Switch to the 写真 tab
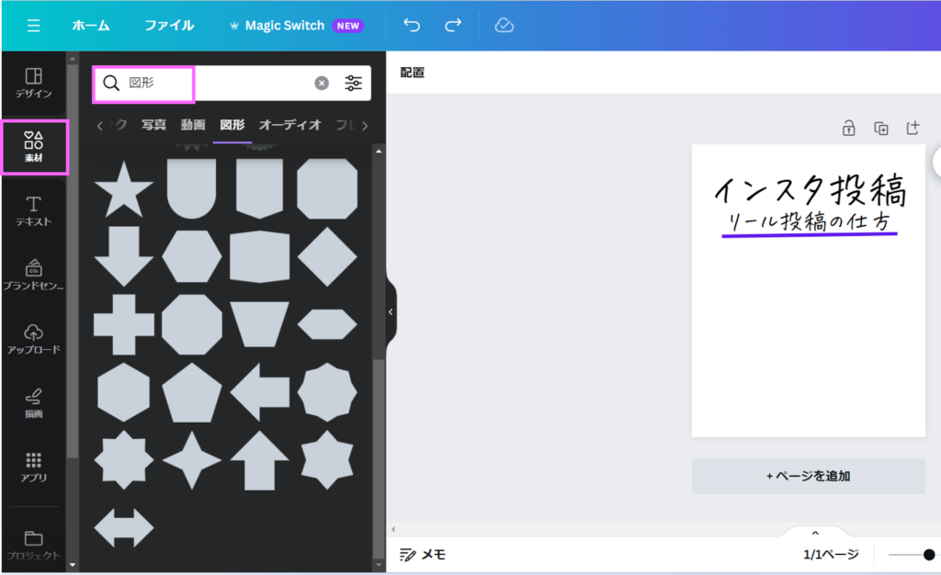 tap(153, 125)
